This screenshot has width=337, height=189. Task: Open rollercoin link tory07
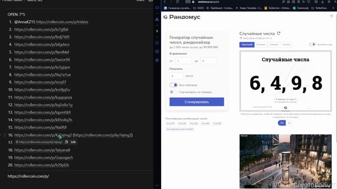pyautogui.click(x=40, y=82)
